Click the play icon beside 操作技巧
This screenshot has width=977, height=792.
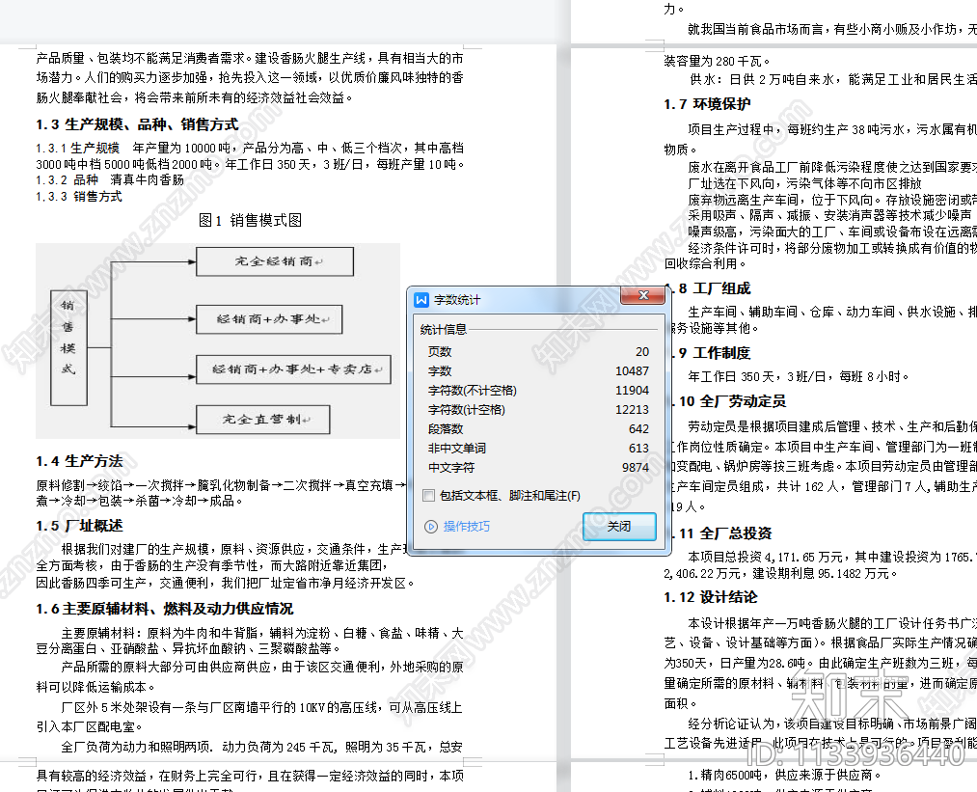click(x=430, y=527)
